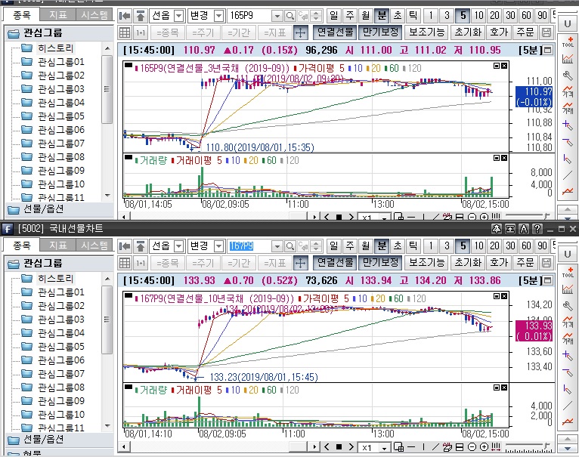Click the wrench settings icon in the upper right sidebar
Image resolution: width=579 pixels, height=457 pixels.
pos(568,75)
